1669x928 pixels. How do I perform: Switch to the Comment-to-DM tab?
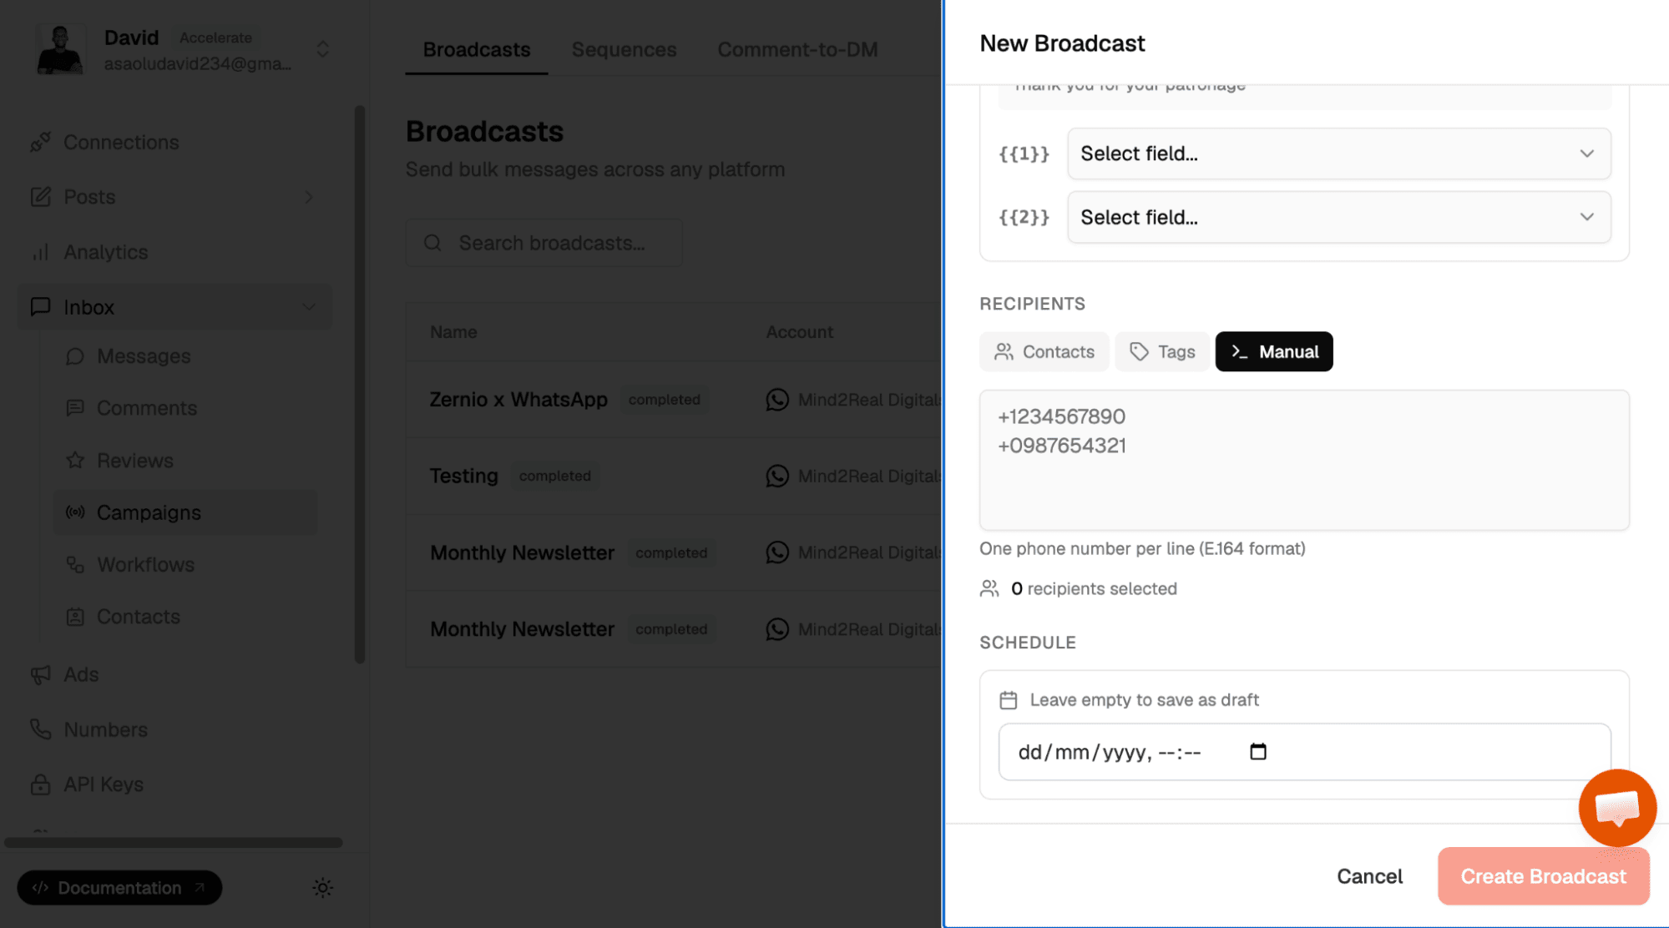tap(797, 50)
